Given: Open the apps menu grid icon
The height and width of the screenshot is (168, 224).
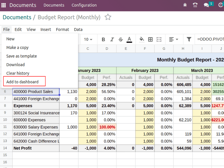Looking at the screenshot, I should [4, 5].
